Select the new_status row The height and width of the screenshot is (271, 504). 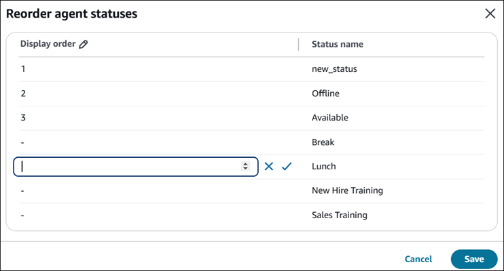pyautogui.click(x=334, y=68)
